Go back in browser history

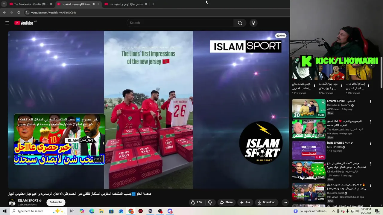click(x=4, y=13)
